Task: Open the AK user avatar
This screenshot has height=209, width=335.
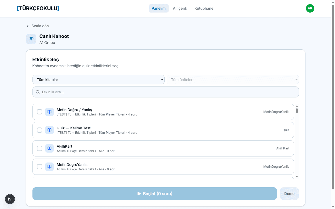Action: 310,8
